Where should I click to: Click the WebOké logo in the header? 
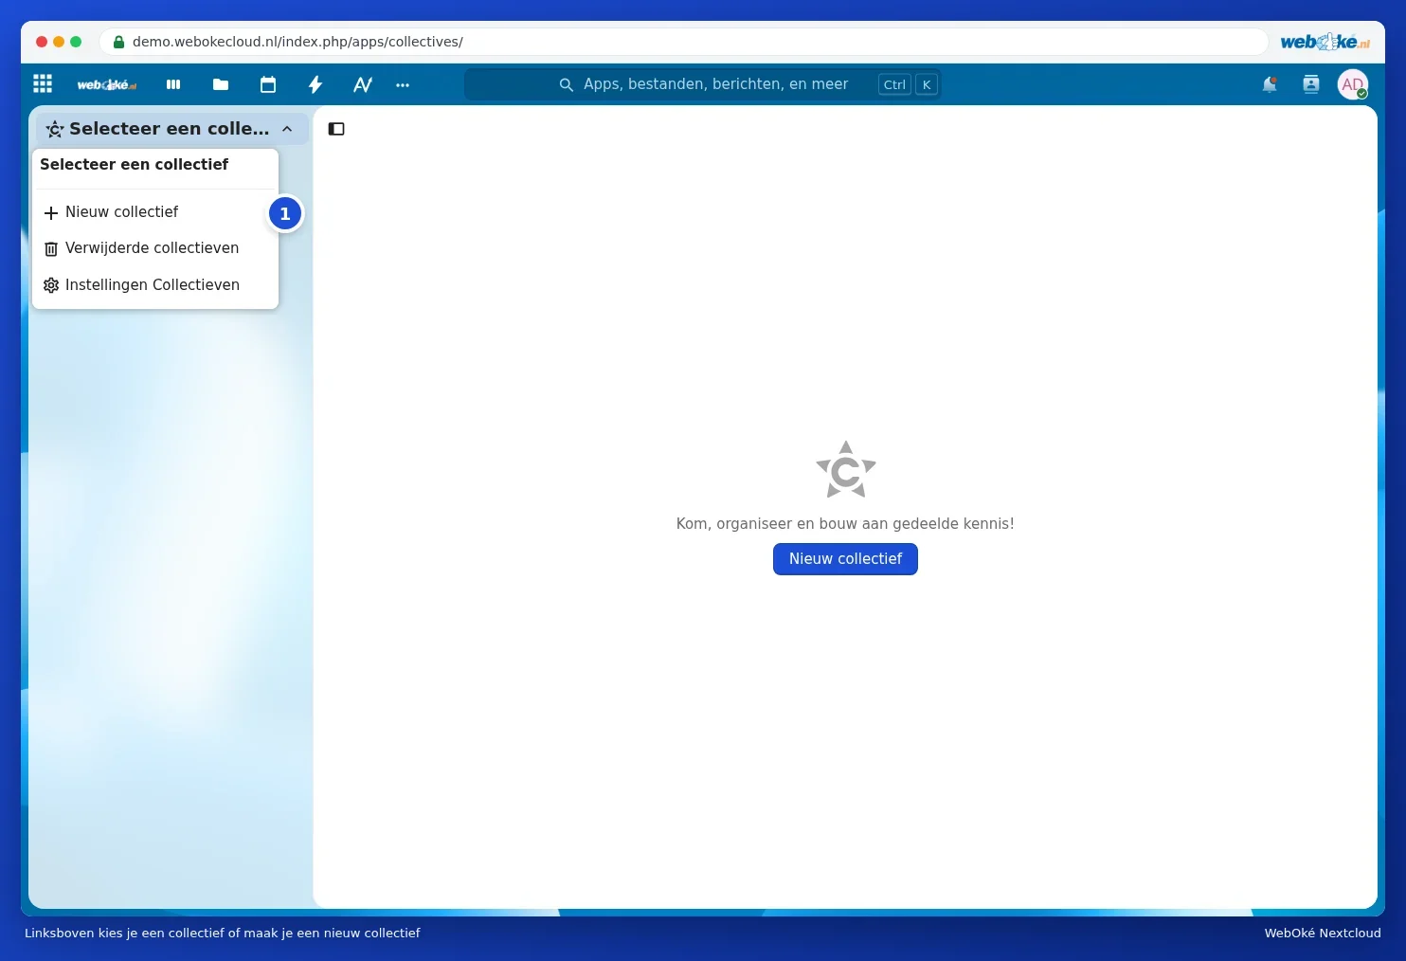point(106,85)
